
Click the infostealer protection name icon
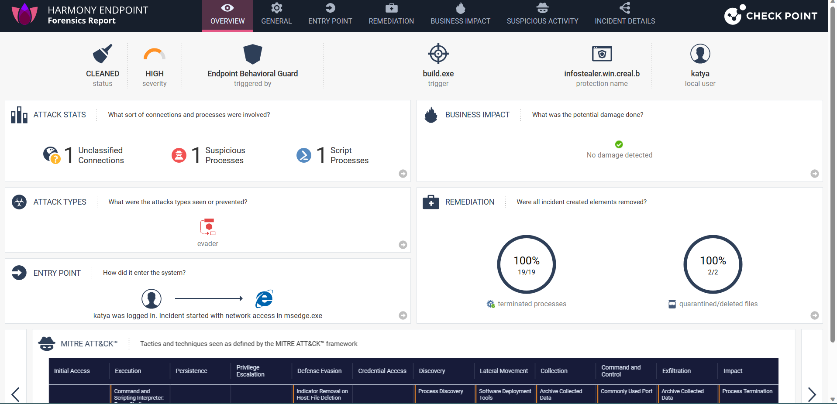coord(602,54)
